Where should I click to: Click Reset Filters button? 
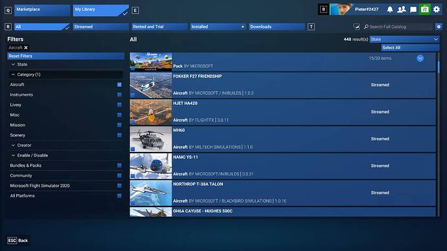tap(66, 56)
